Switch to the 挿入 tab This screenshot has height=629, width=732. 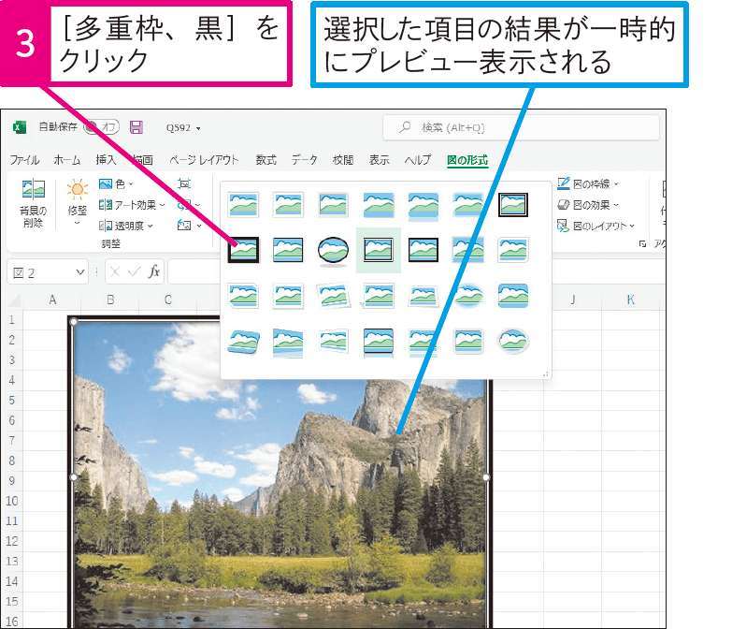click(106, 160)
